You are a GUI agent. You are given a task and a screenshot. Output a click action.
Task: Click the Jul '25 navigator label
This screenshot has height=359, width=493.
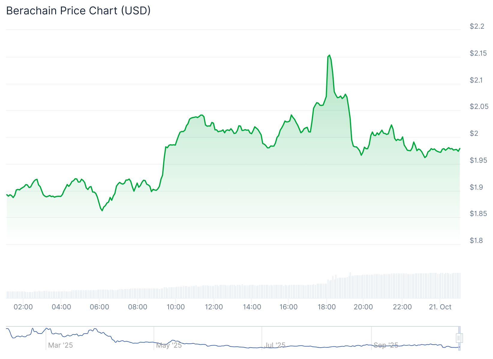pos(275,345)
